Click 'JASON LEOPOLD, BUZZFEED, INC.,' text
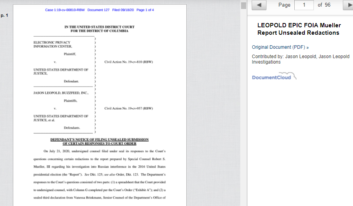 pos(61,93)
